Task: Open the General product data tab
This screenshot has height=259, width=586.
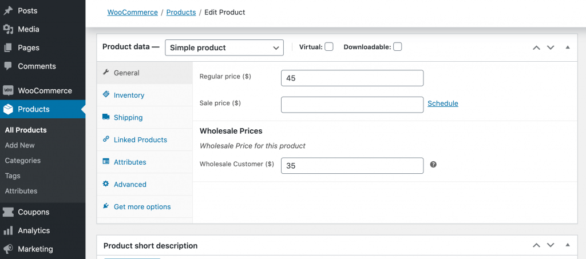Action: click(x=145, y=73)
